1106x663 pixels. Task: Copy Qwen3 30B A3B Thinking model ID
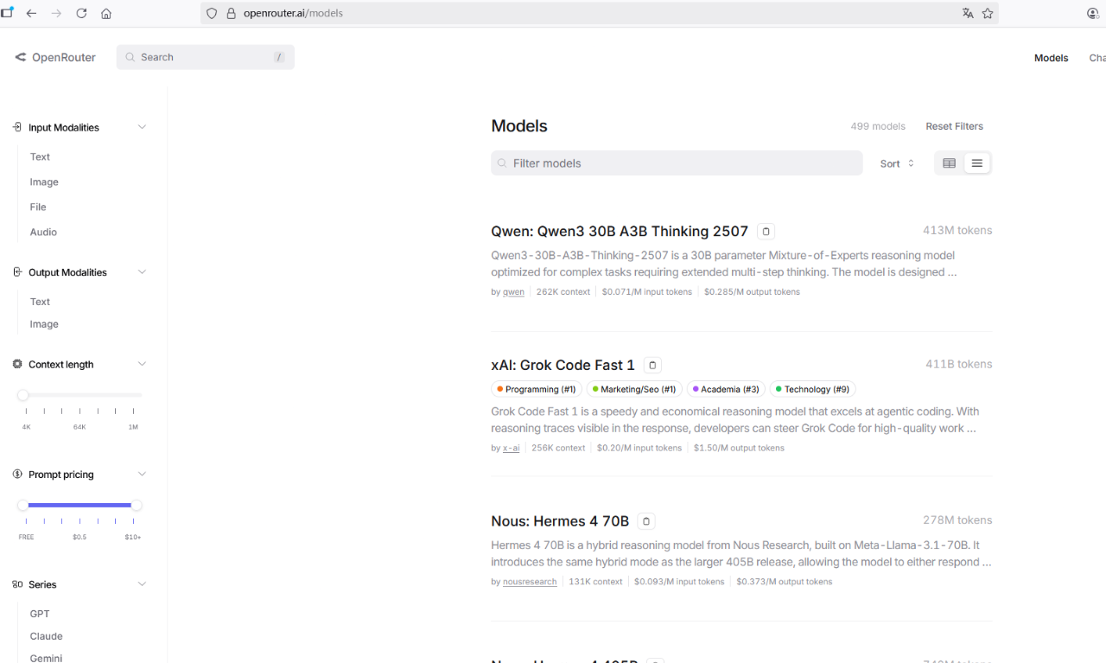766,232
